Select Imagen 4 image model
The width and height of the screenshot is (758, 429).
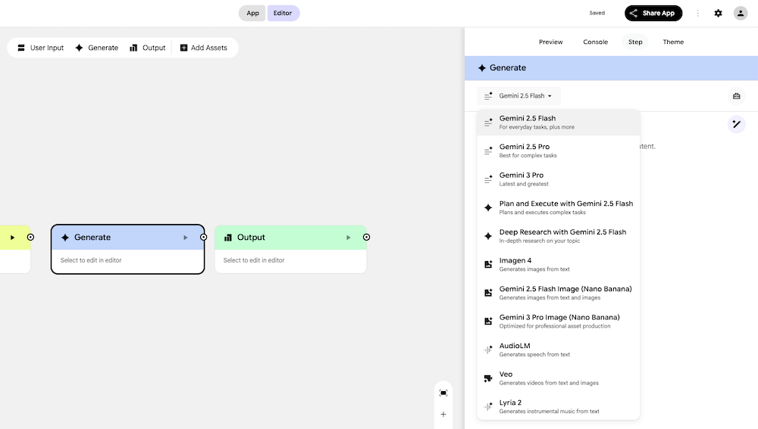(x=559, y=265)
